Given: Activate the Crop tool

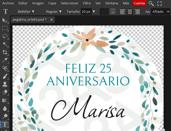Looking at the screenshot, I should tap(5, 52).
